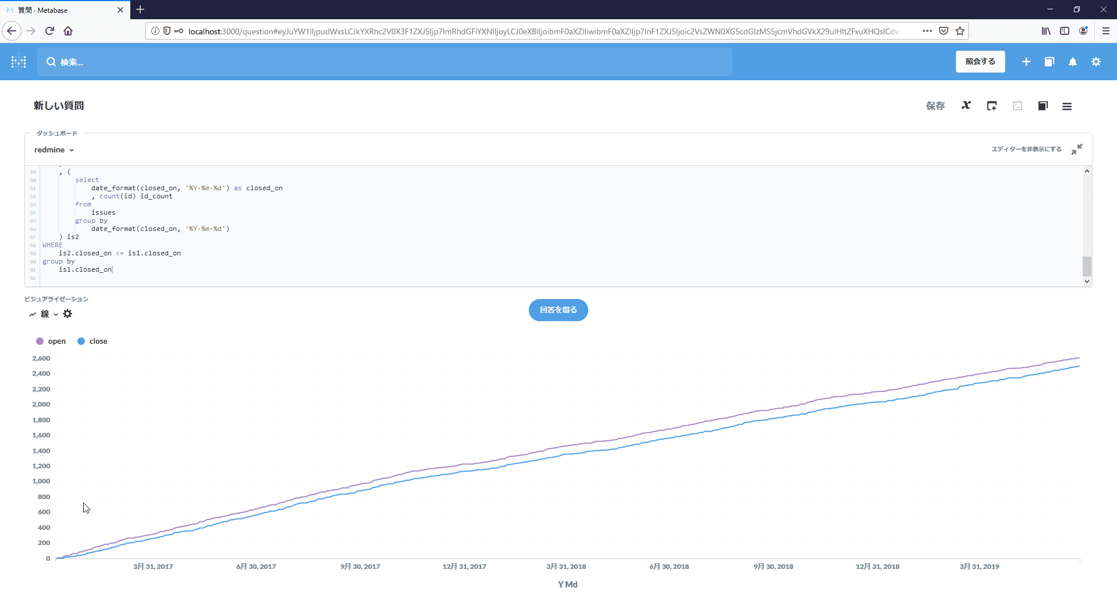
Task: Open a new browser tab
Action: tap(140, 10)
